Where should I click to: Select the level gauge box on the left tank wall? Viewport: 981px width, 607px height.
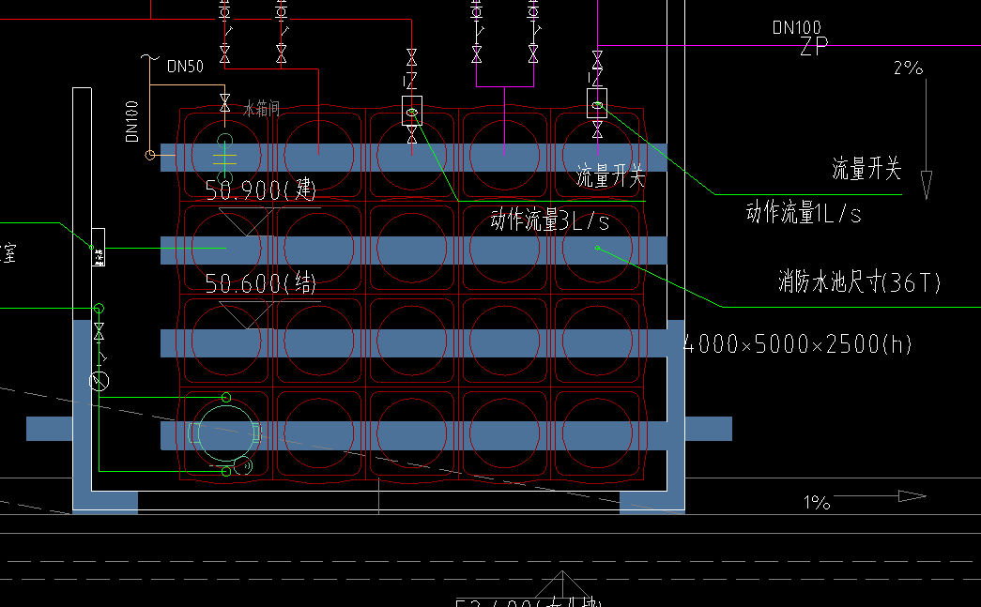click(x=99, y=248)
